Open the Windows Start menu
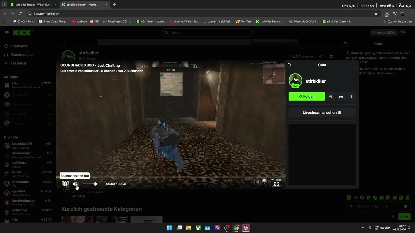This screenshot has height=233, width=415. click(170, 228)
